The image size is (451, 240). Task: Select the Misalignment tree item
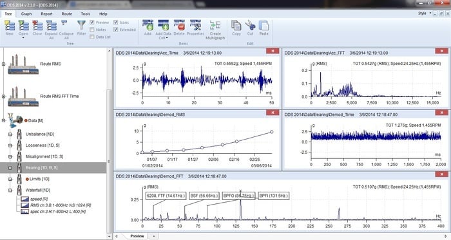[44, 156]
